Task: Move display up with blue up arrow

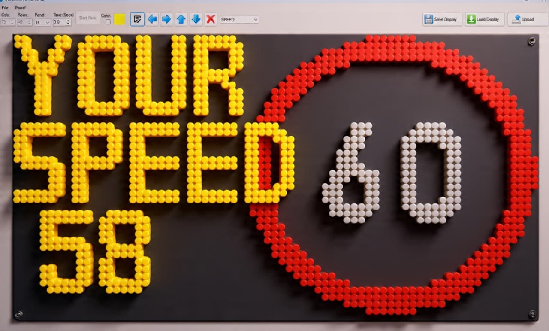Action: pyautogui.click(x=181, y=19)
